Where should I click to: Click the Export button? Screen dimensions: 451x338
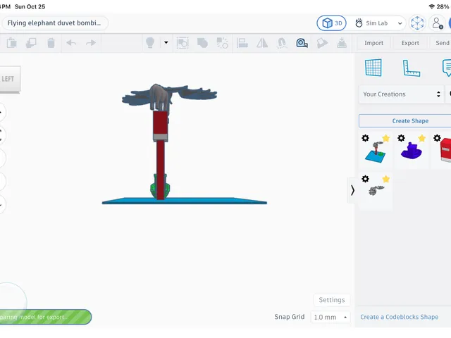410,43
